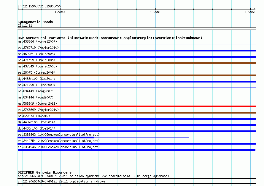The image size is (264, 186).
Task: Click the blue bar under esv3440754
Action: pos(136,144)
